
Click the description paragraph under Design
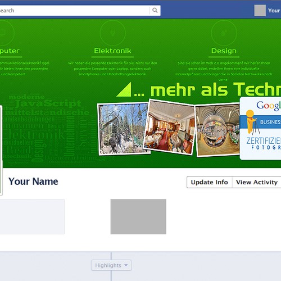pyautogui.click(x=224, y=71)
